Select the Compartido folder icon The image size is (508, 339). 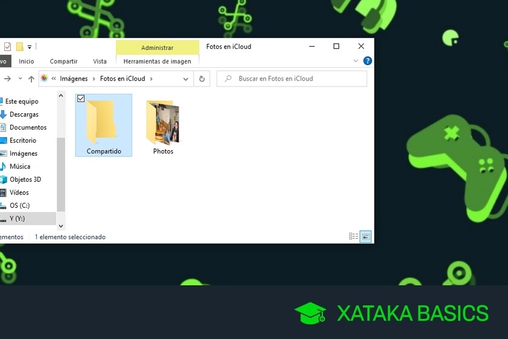(x=102, y=122)
